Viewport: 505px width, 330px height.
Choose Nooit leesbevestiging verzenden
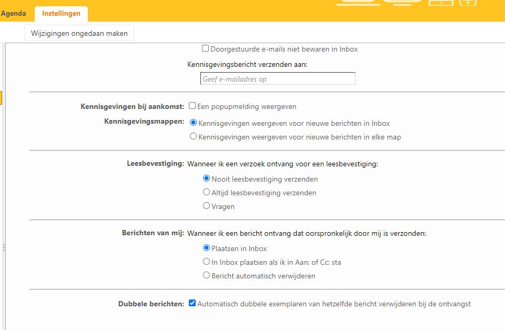(206, 178)
